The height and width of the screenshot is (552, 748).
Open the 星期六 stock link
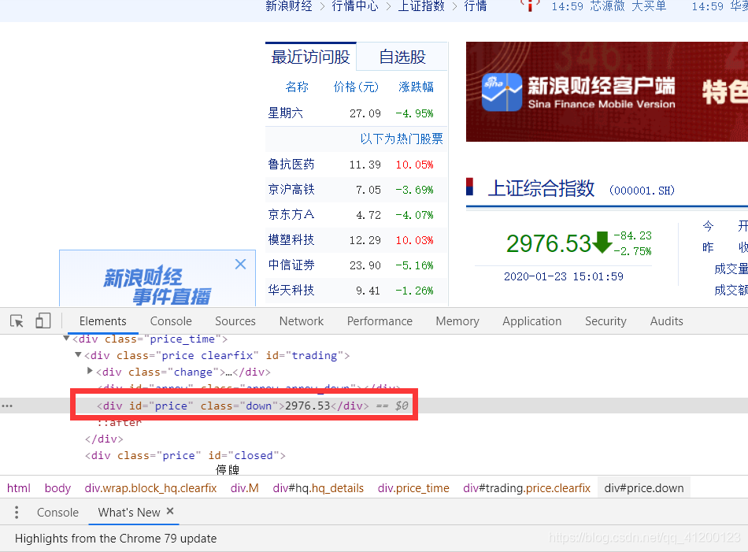point(285,113)
